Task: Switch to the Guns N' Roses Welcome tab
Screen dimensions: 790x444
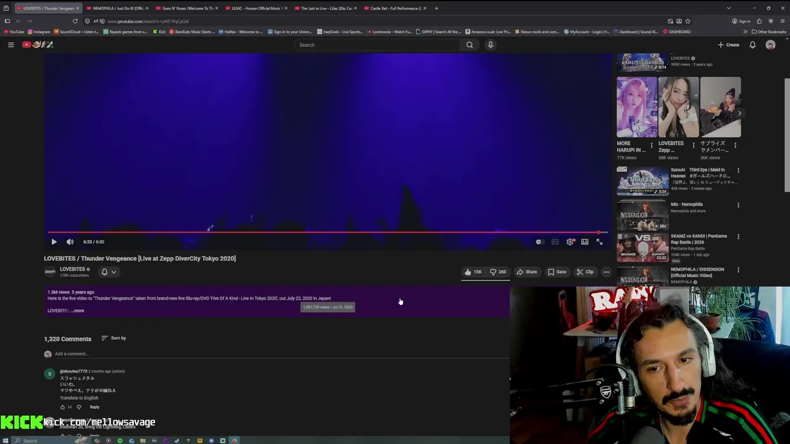Action: (186, 8)
